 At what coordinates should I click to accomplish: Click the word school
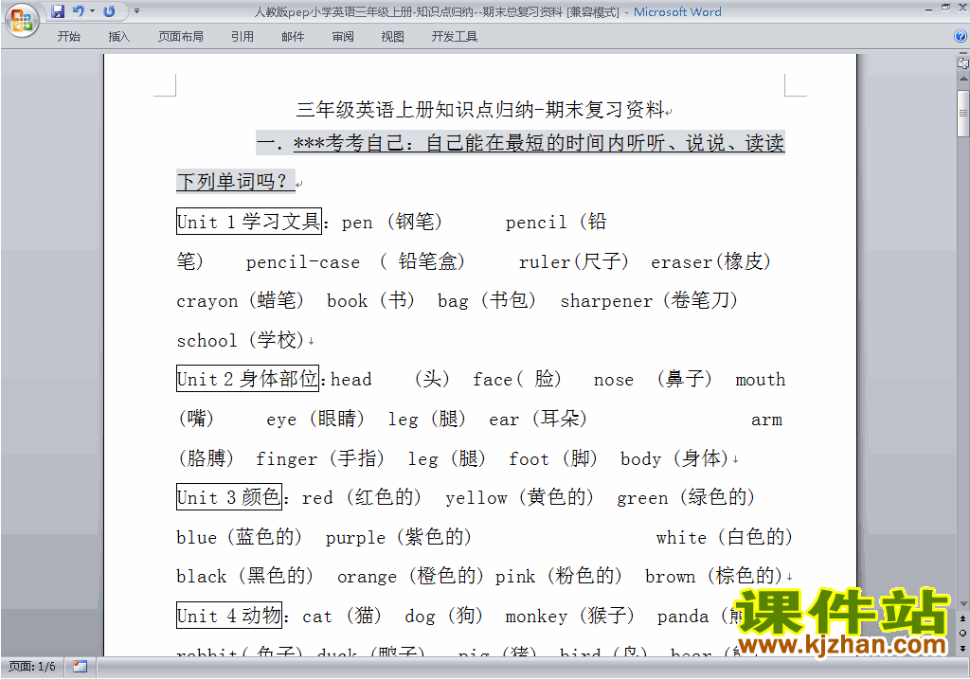pos(207,340)
